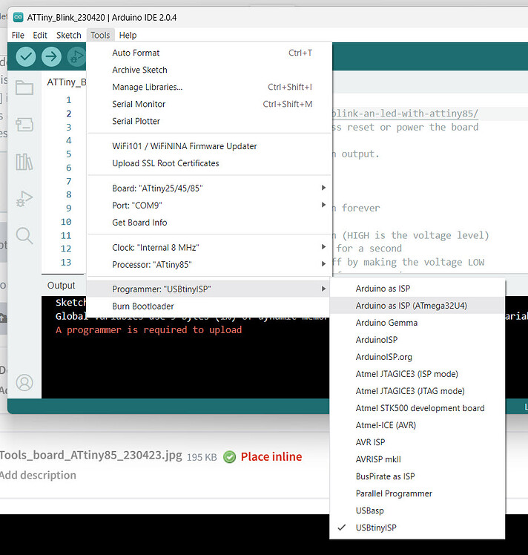This screenshot has height=555, width=528.
Task: Open the Library Manager sidebar icon
Action: [x=24, y=162]
